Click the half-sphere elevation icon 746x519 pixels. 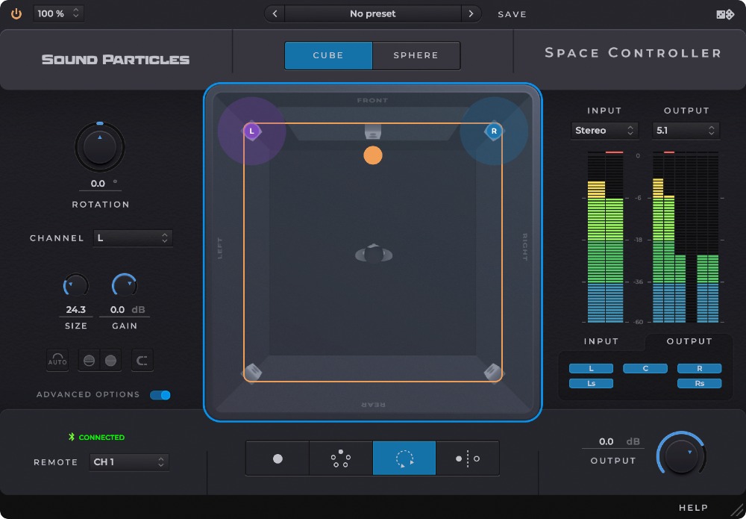pyautogui.click(x=89, y=360)
